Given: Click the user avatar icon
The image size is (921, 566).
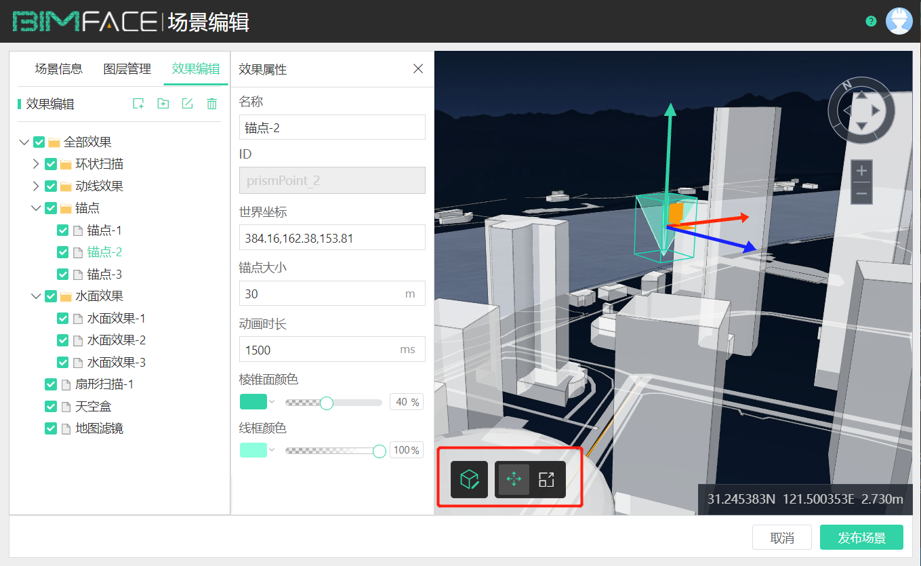Looking at the screenshot, I should click(x=899, y=20).
